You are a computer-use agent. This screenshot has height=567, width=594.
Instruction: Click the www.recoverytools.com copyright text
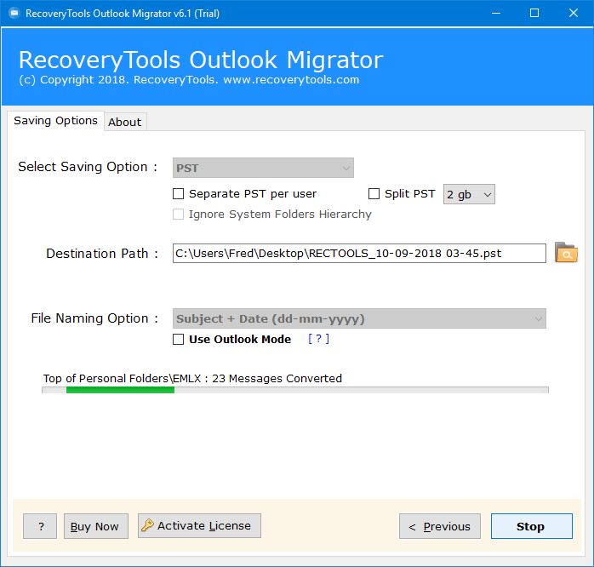[x=291, y=80]
